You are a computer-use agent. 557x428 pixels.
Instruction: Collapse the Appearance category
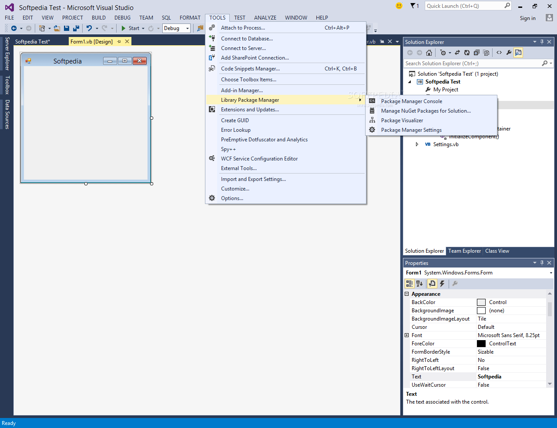[407, 294]
